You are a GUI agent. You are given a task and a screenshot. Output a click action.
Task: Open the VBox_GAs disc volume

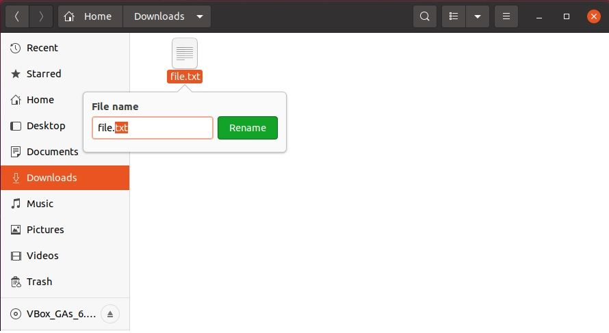tap(54, 314)
